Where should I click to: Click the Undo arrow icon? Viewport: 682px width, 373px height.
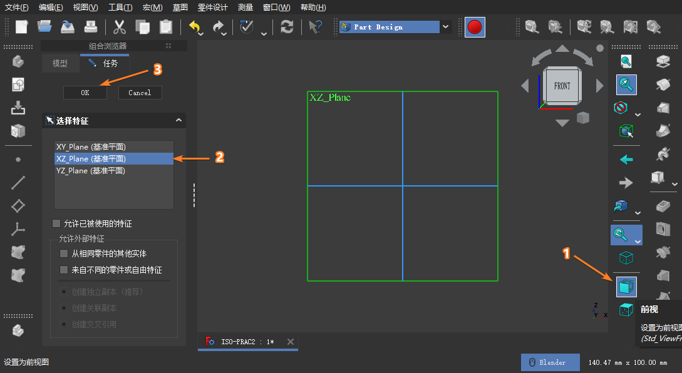195,27
